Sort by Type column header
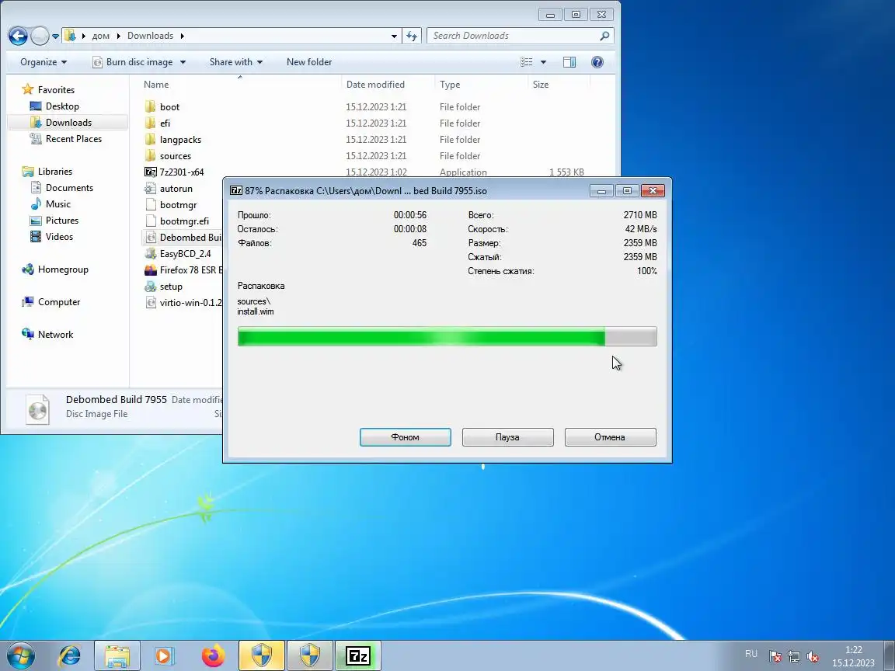 click(x=449, y=85)
